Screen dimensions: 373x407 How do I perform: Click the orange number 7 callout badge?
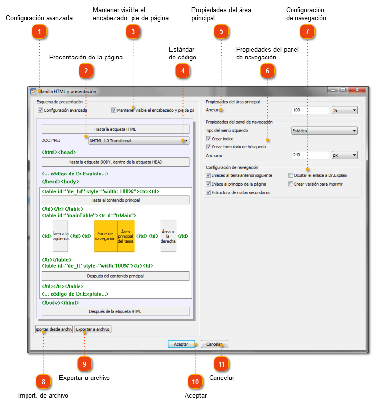click(307, 31)
